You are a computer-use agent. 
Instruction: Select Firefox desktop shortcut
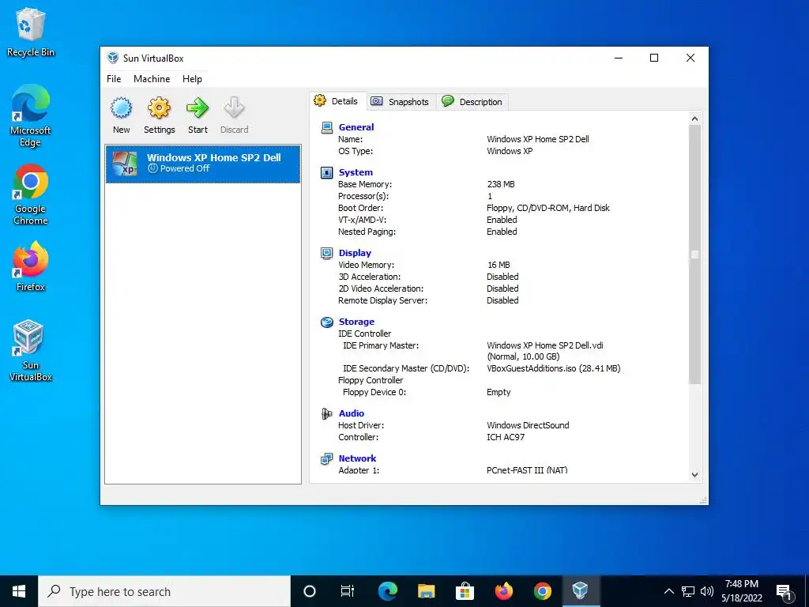click(x=31, y=267)
